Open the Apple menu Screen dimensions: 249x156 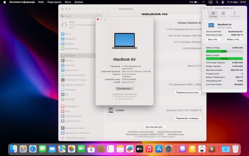coord(5,2)
